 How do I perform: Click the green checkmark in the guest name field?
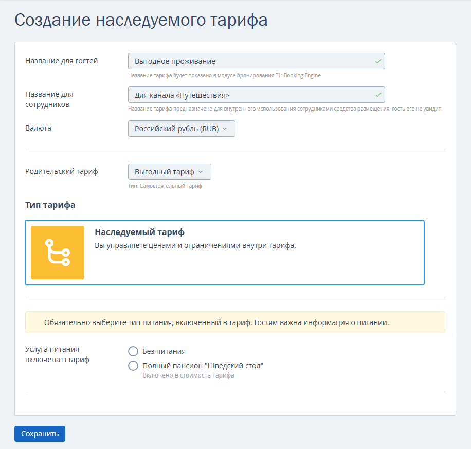(x=378, y=61)
